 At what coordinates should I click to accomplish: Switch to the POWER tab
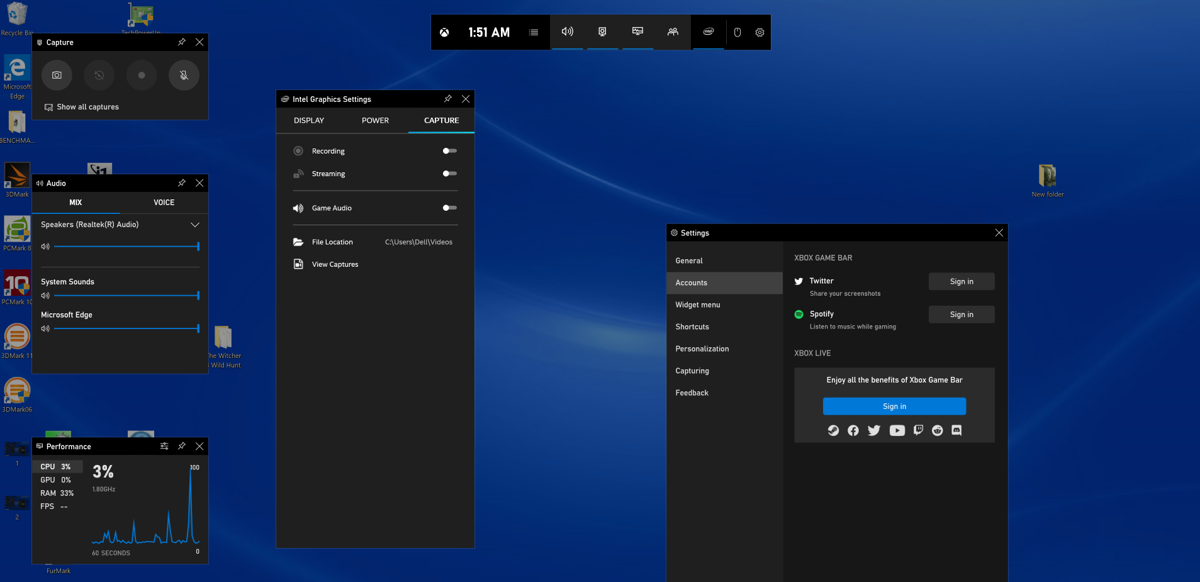pos(375,120)
